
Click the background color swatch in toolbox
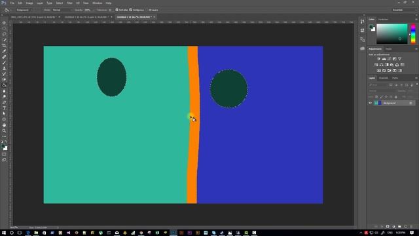[x=6, y=149]
